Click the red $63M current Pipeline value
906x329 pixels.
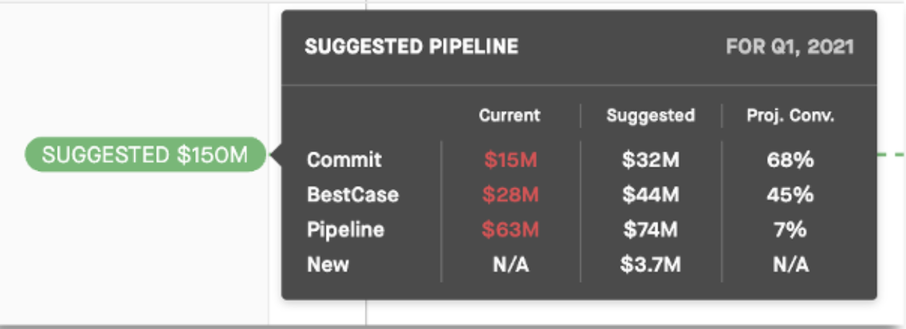511,230
